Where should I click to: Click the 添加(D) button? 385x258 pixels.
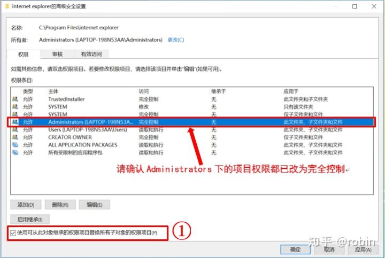(26, 205)
